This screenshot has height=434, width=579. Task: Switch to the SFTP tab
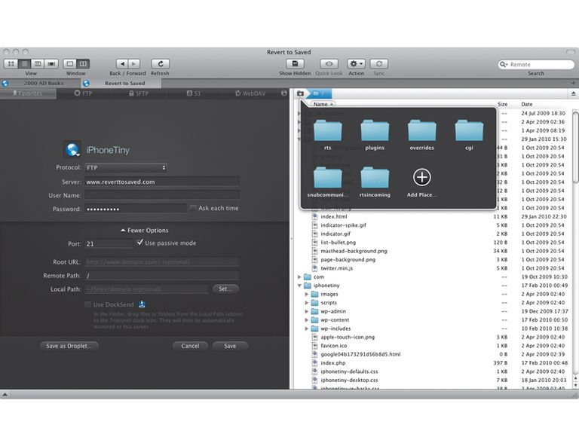[x=139, y=93]
